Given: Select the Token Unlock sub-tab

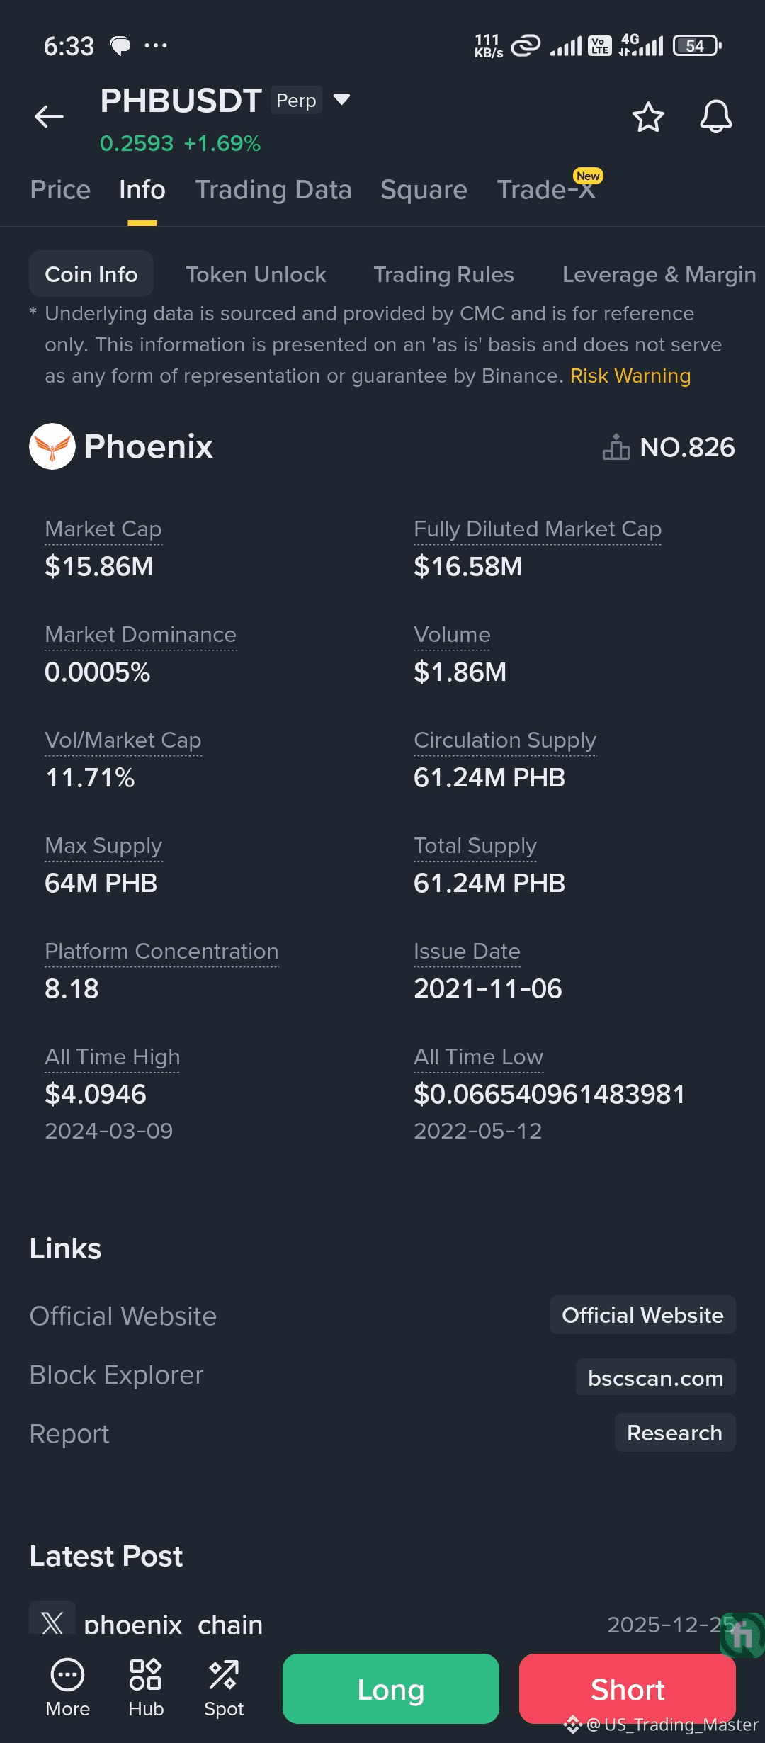Looking at the screenshot, I should 256,274.
